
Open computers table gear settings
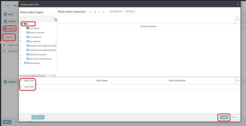(x=238, y=20)
